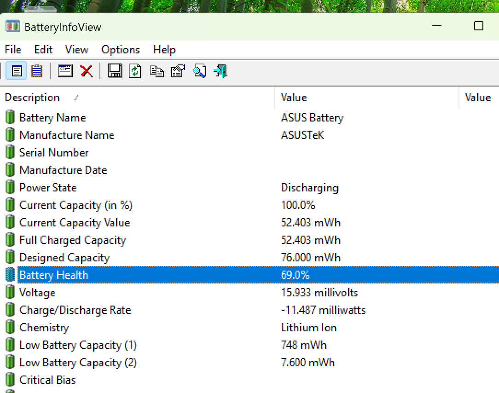Click the Lithium Ion value cell

pyautogui.click(x=309, y=328)
